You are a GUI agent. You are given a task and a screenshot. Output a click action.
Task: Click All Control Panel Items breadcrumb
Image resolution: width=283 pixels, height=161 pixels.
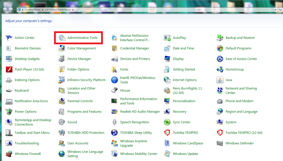[x=58, y=10]
